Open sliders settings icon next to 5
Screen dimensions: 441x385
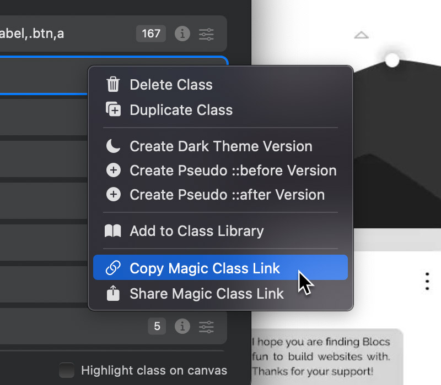click(206, 327)
